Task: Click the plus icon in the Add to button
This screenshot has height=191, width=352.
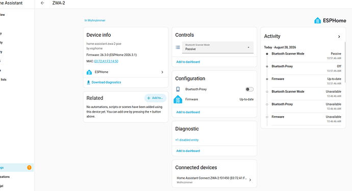Action: (148, 98)
